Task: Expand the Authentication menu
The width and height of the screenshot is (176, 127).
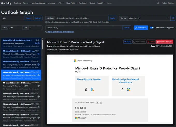Action: (39, 3)
